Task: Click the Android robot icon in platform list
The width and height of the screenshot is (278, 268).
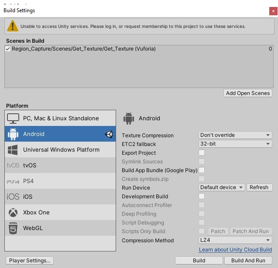Action: click(13, 134)
